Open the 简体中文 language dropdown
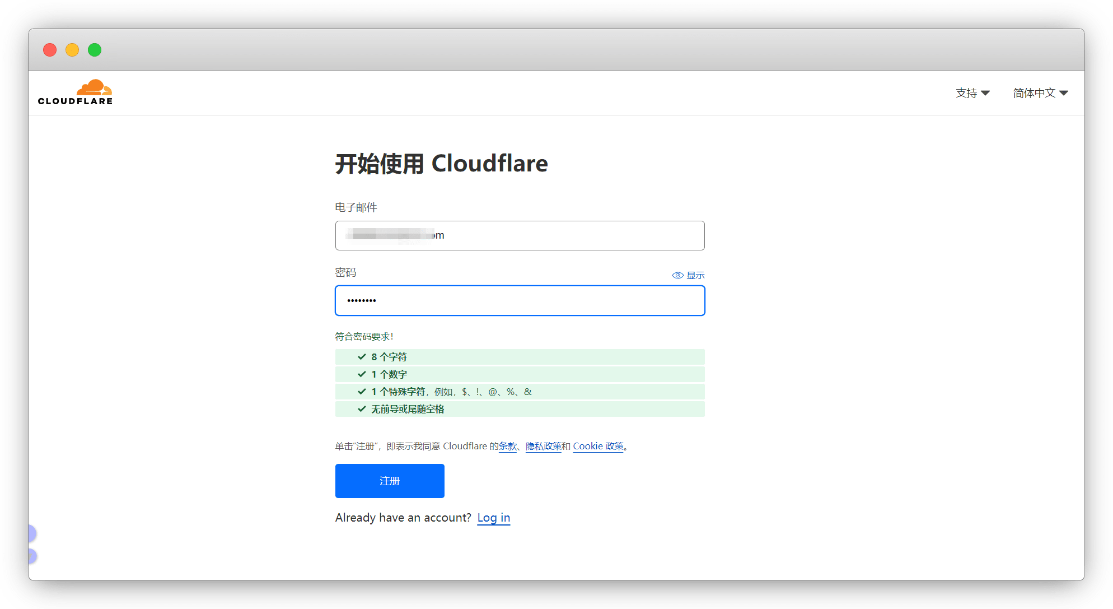The width and height of the screenshot is (1113, 609). point(1034,93)
